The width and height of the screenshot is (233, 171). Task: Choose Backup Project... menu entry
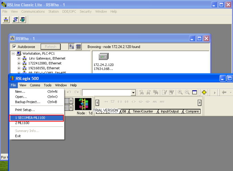coord(37,102)
